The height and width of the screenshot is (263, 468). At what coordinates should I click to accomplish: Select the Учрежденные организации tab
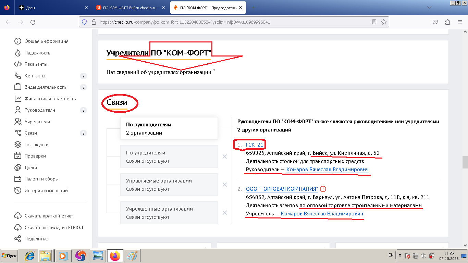click(x=169, y=213)
